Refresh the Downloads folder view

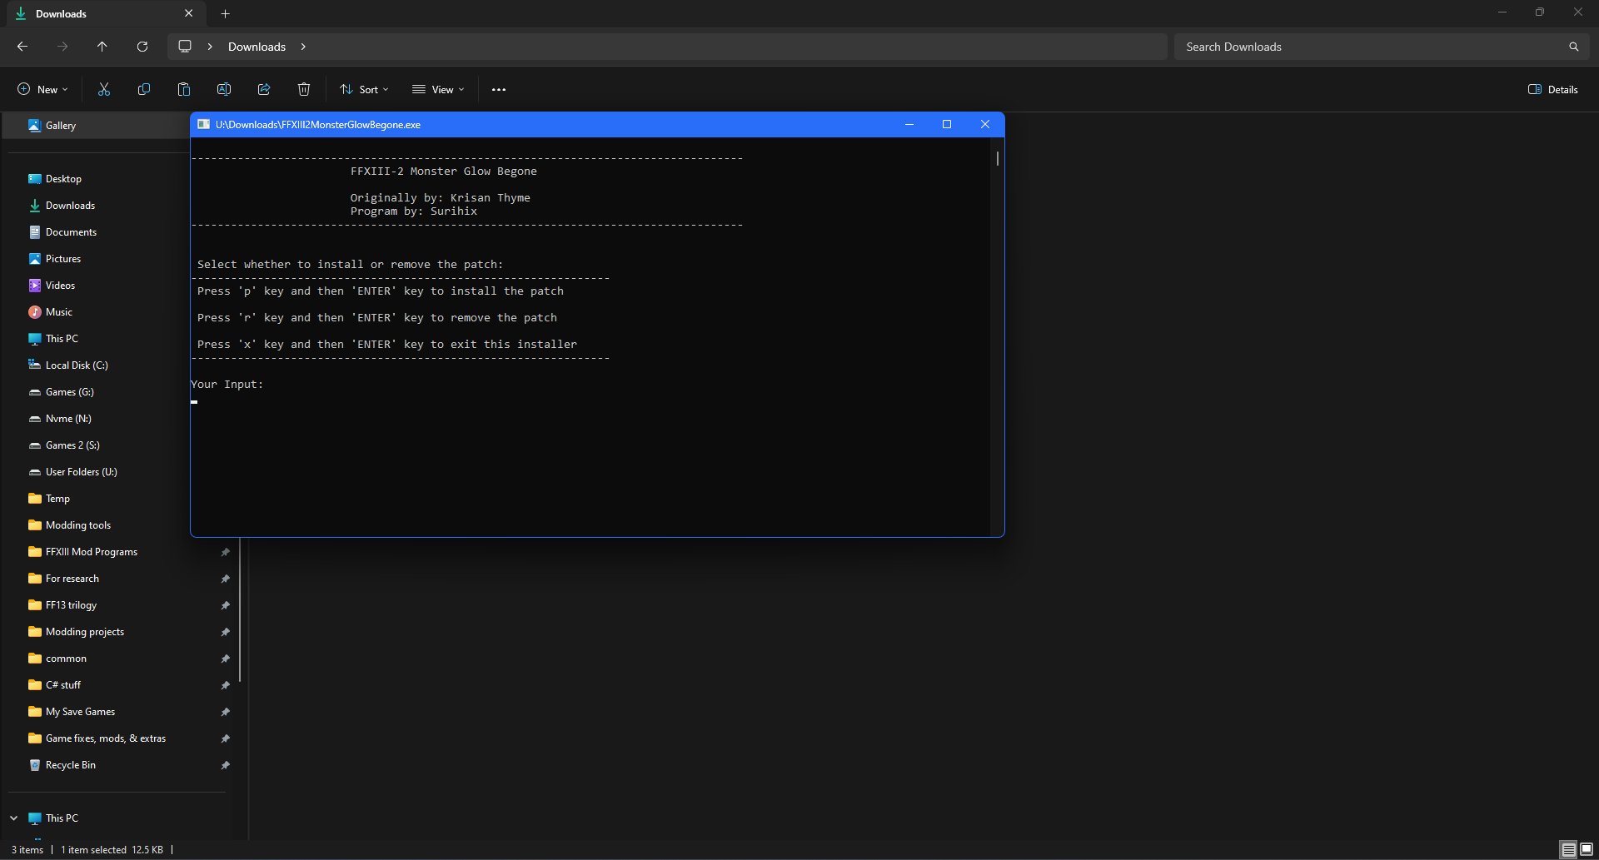(142, 47)
